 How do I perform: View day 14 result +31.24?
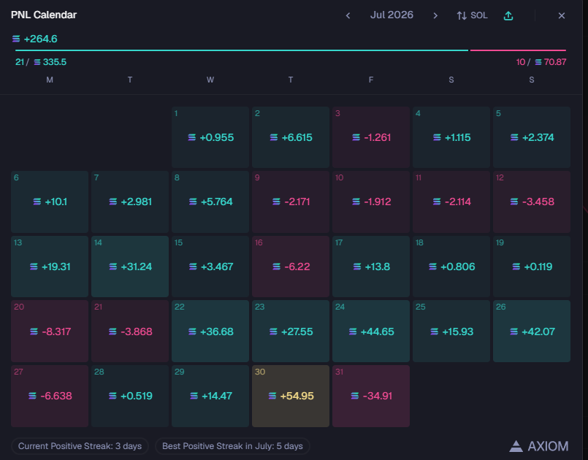click(130, 267)
